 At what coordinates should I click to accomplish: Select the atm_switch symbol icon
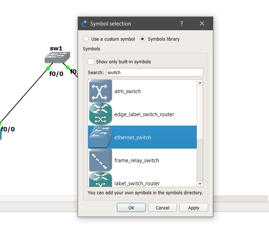[101, 91]
